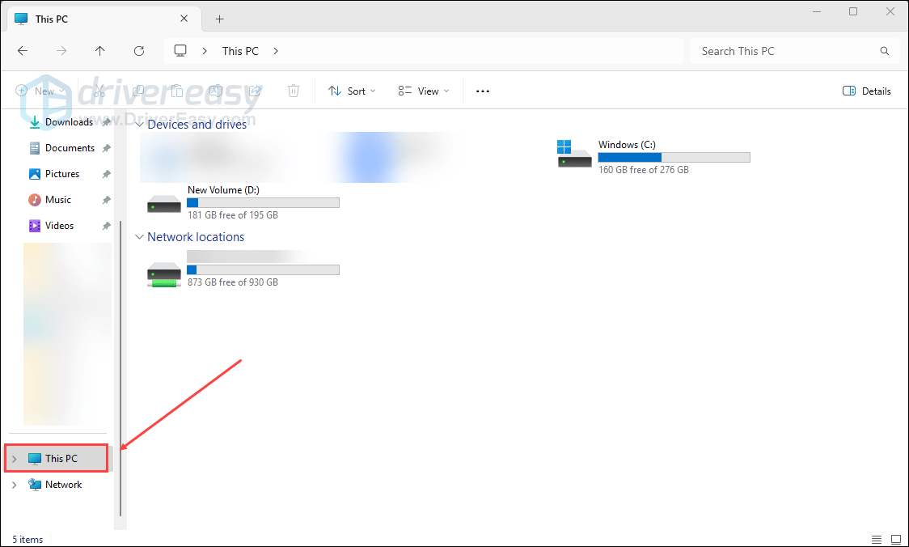Select Downloads in the sidebar
Image resolution: width=909 pixels, height=547 pixels.
click(x=68, y=122)
